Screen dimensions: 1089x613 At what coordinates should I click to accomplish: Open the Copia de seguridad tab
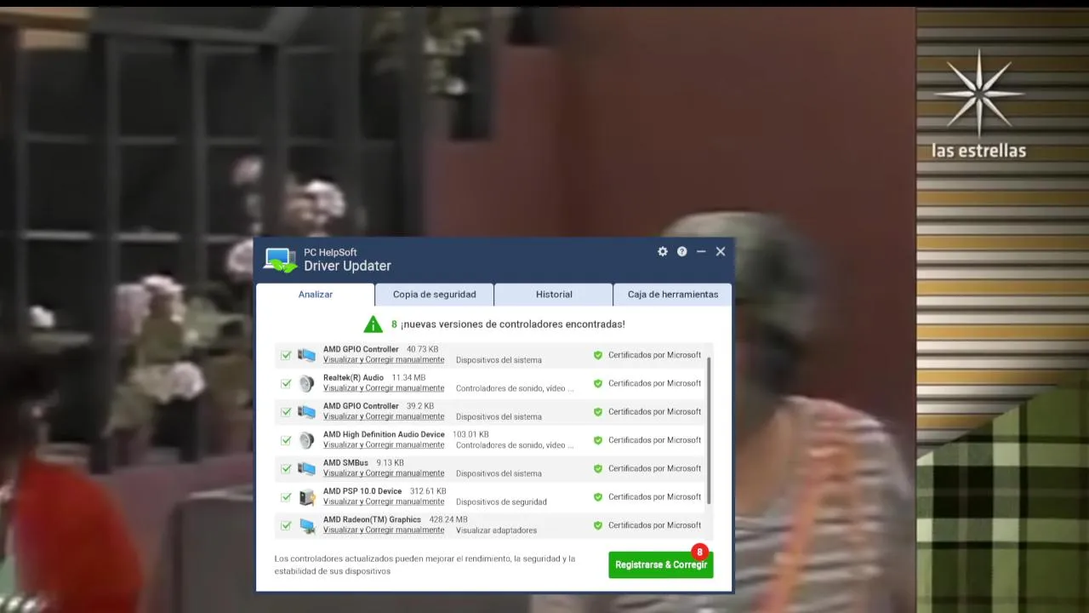coord(434,295)
